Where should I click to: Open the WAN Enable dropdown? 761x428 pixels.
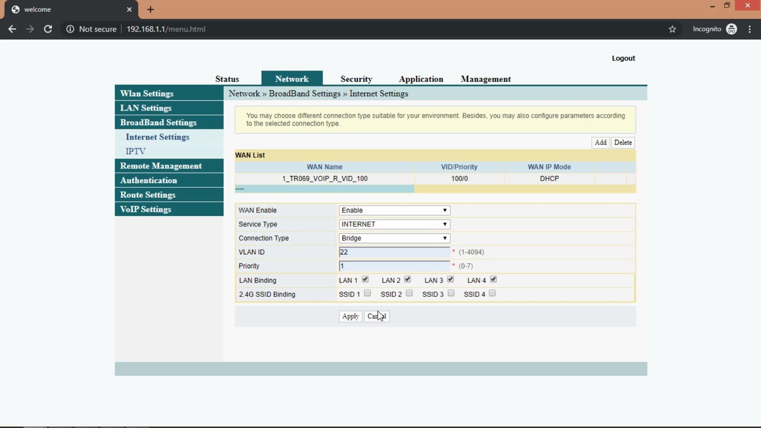(x=394, y=210)
